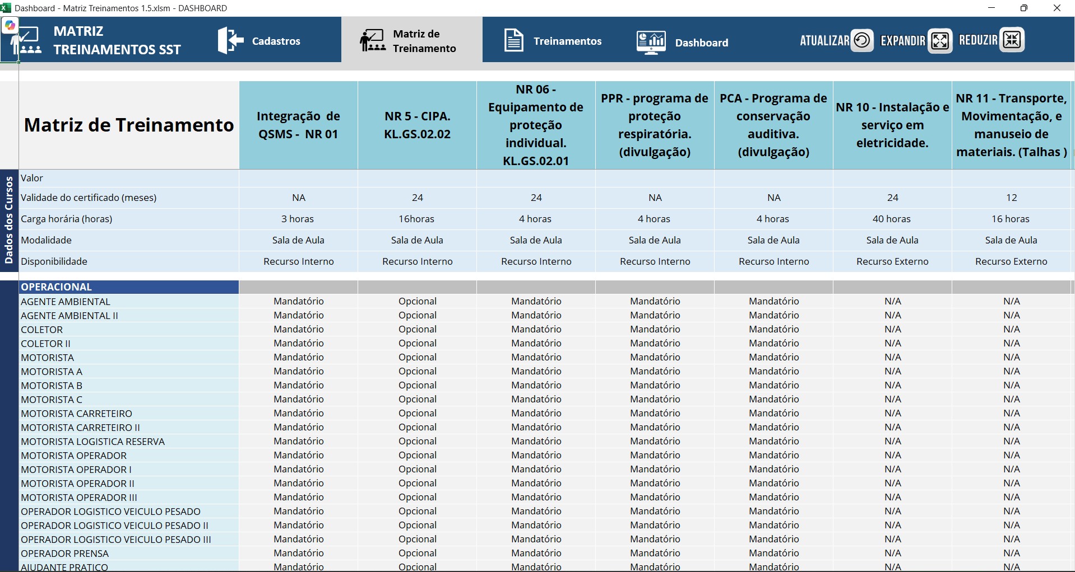Click the Excel app icon in title bar

click(x=6, y=8)
